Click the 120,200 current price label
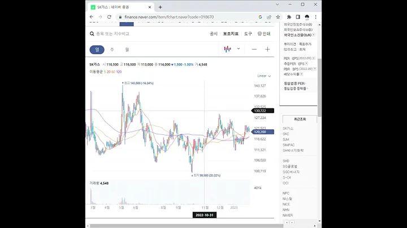Image resolution: width=407 pixels, height=228 pixels. coord(263,132)
